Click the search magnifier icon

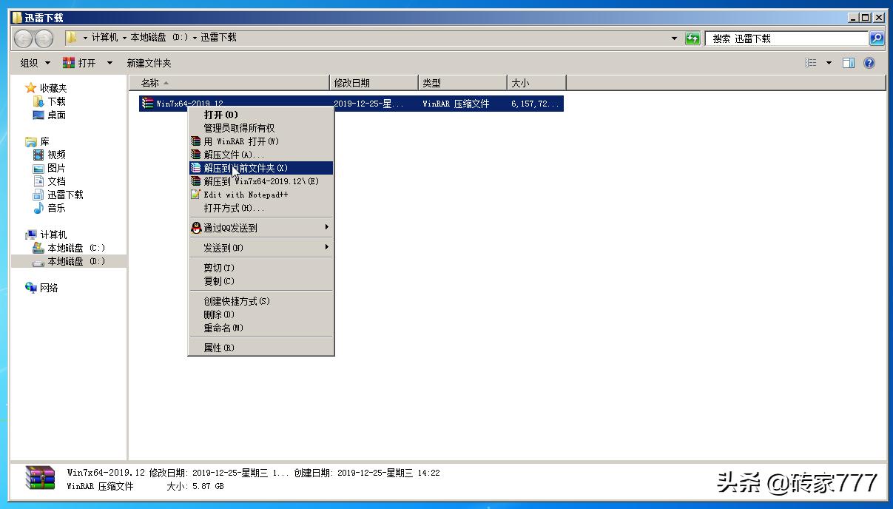(877, 38)
